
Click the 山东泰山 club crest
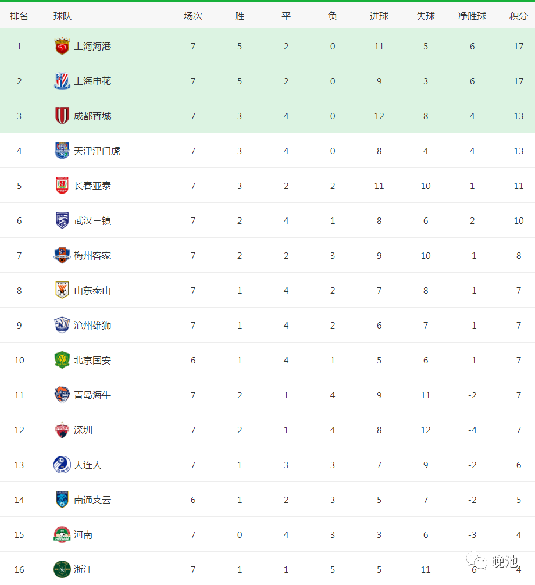pos(62,291)
